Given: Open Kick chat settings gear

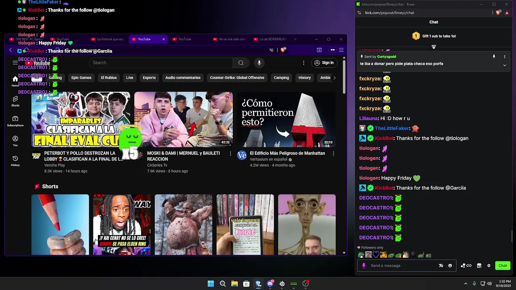Looking at the screenshot, I should 489,266.
